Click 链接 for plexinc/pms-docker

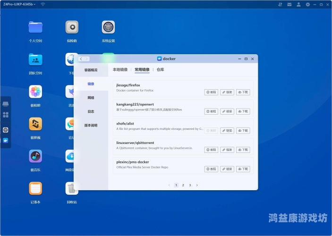(227, 169)
